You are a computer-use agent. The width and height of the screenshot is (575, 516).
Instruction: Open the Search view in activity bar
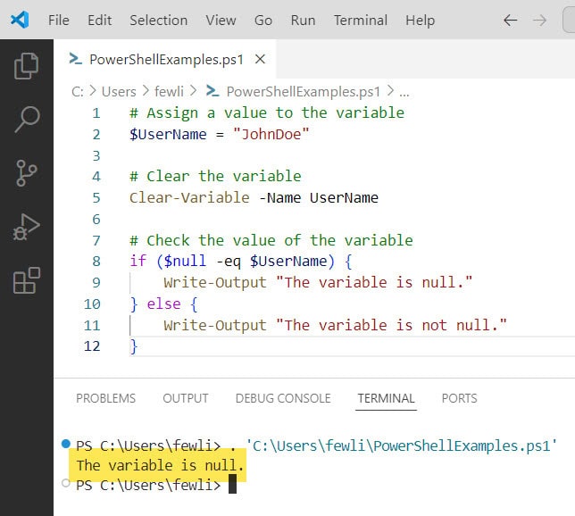27,120
